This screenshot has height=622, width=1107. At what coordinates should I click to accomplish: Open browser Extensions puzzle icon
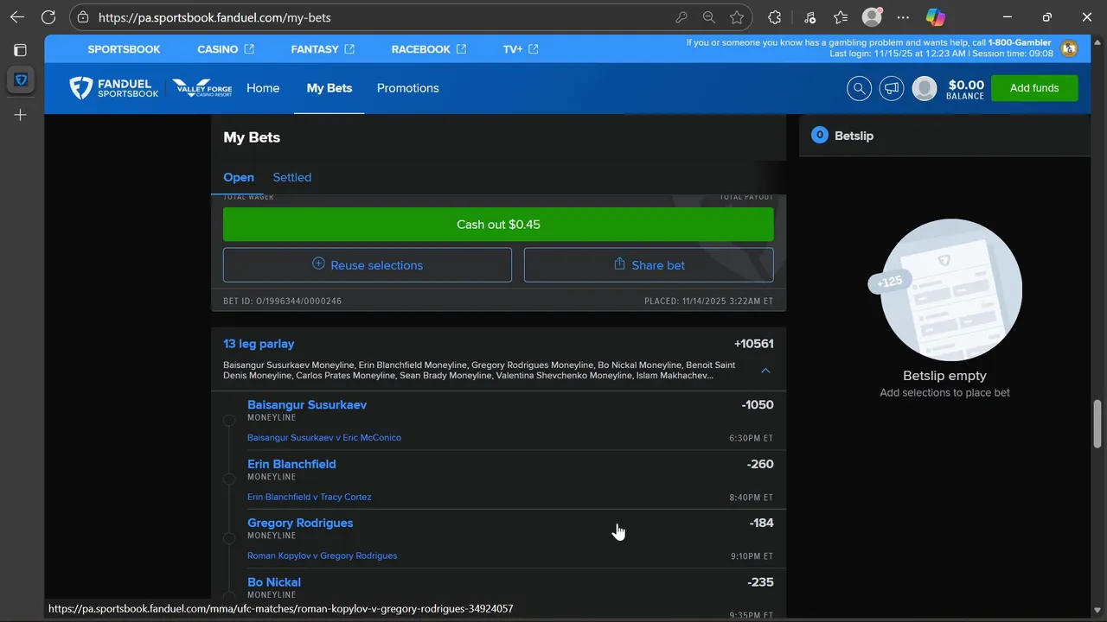pos(775,17)
